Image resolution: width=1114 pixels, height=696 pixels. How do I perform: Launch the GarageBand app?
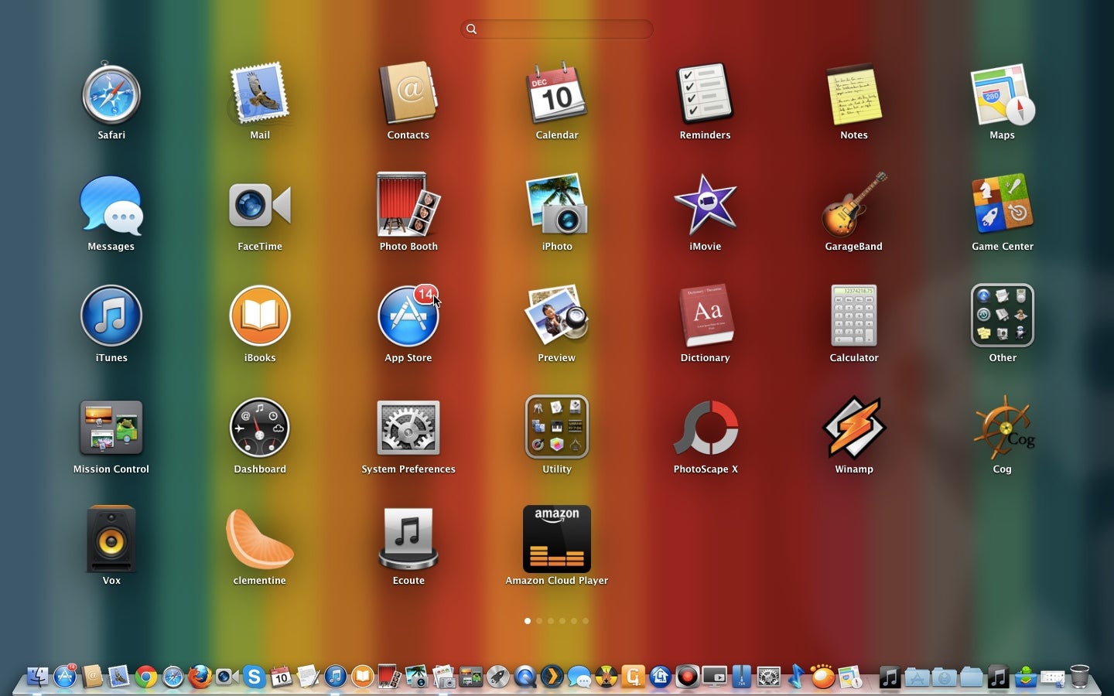pos(853,206)
